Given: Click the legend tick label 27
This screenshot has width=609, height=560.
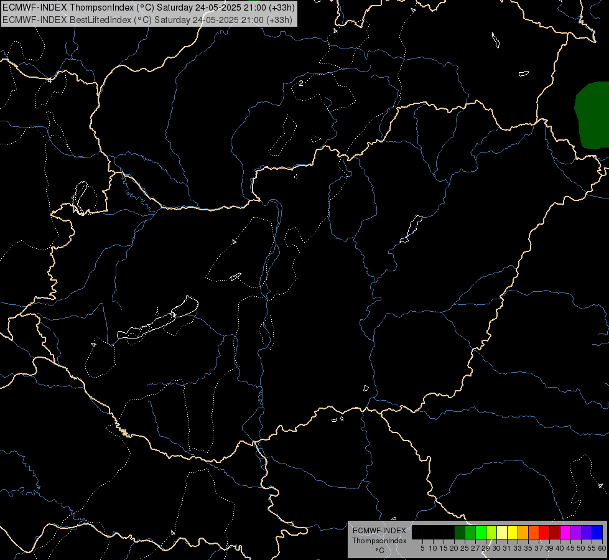Looking at the screenshot, I should click(x=475, y=548).
